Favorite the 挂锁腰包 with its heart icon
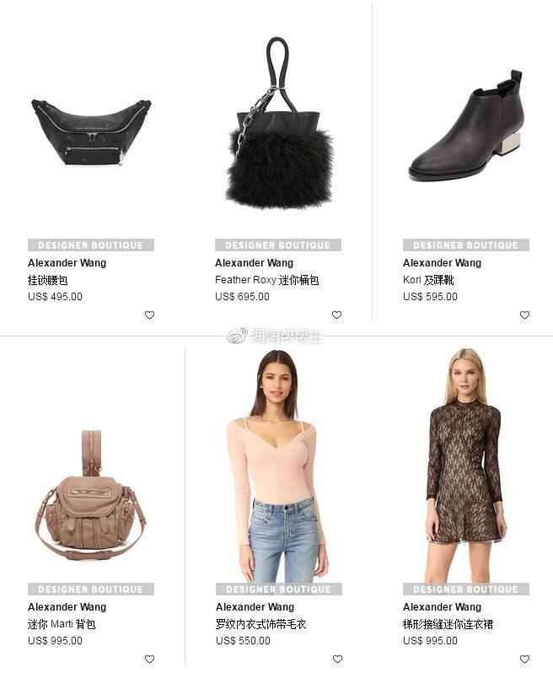The height and width of the screenshot is (673, 553). pos(149,315)
